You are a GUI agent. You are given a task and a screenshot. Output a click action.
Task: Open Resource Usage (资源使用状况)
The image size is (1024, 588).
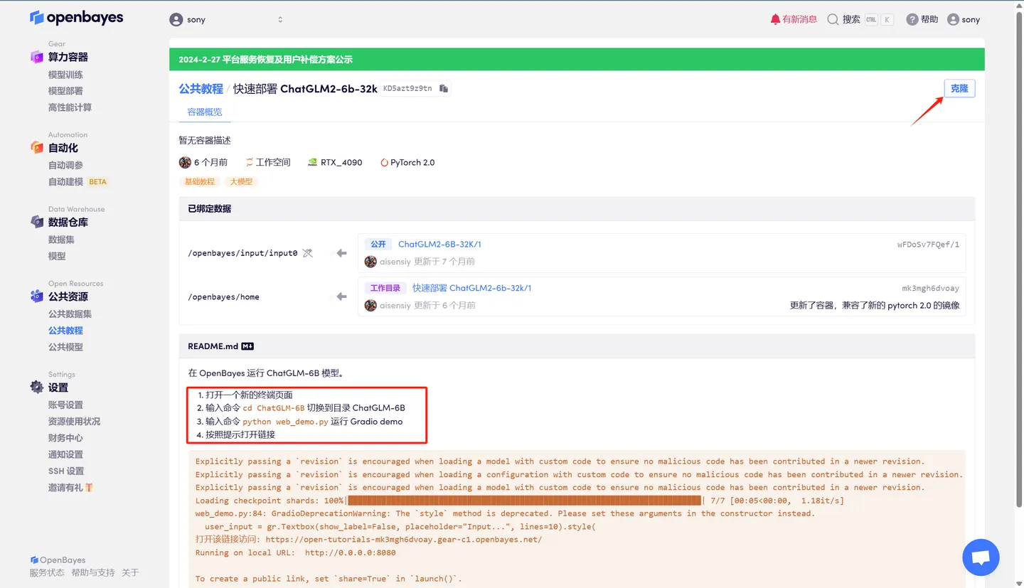[x=74, y=422]
